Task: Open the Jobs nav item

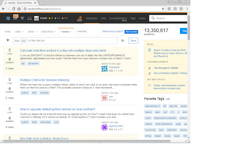Action: (103, 18)
